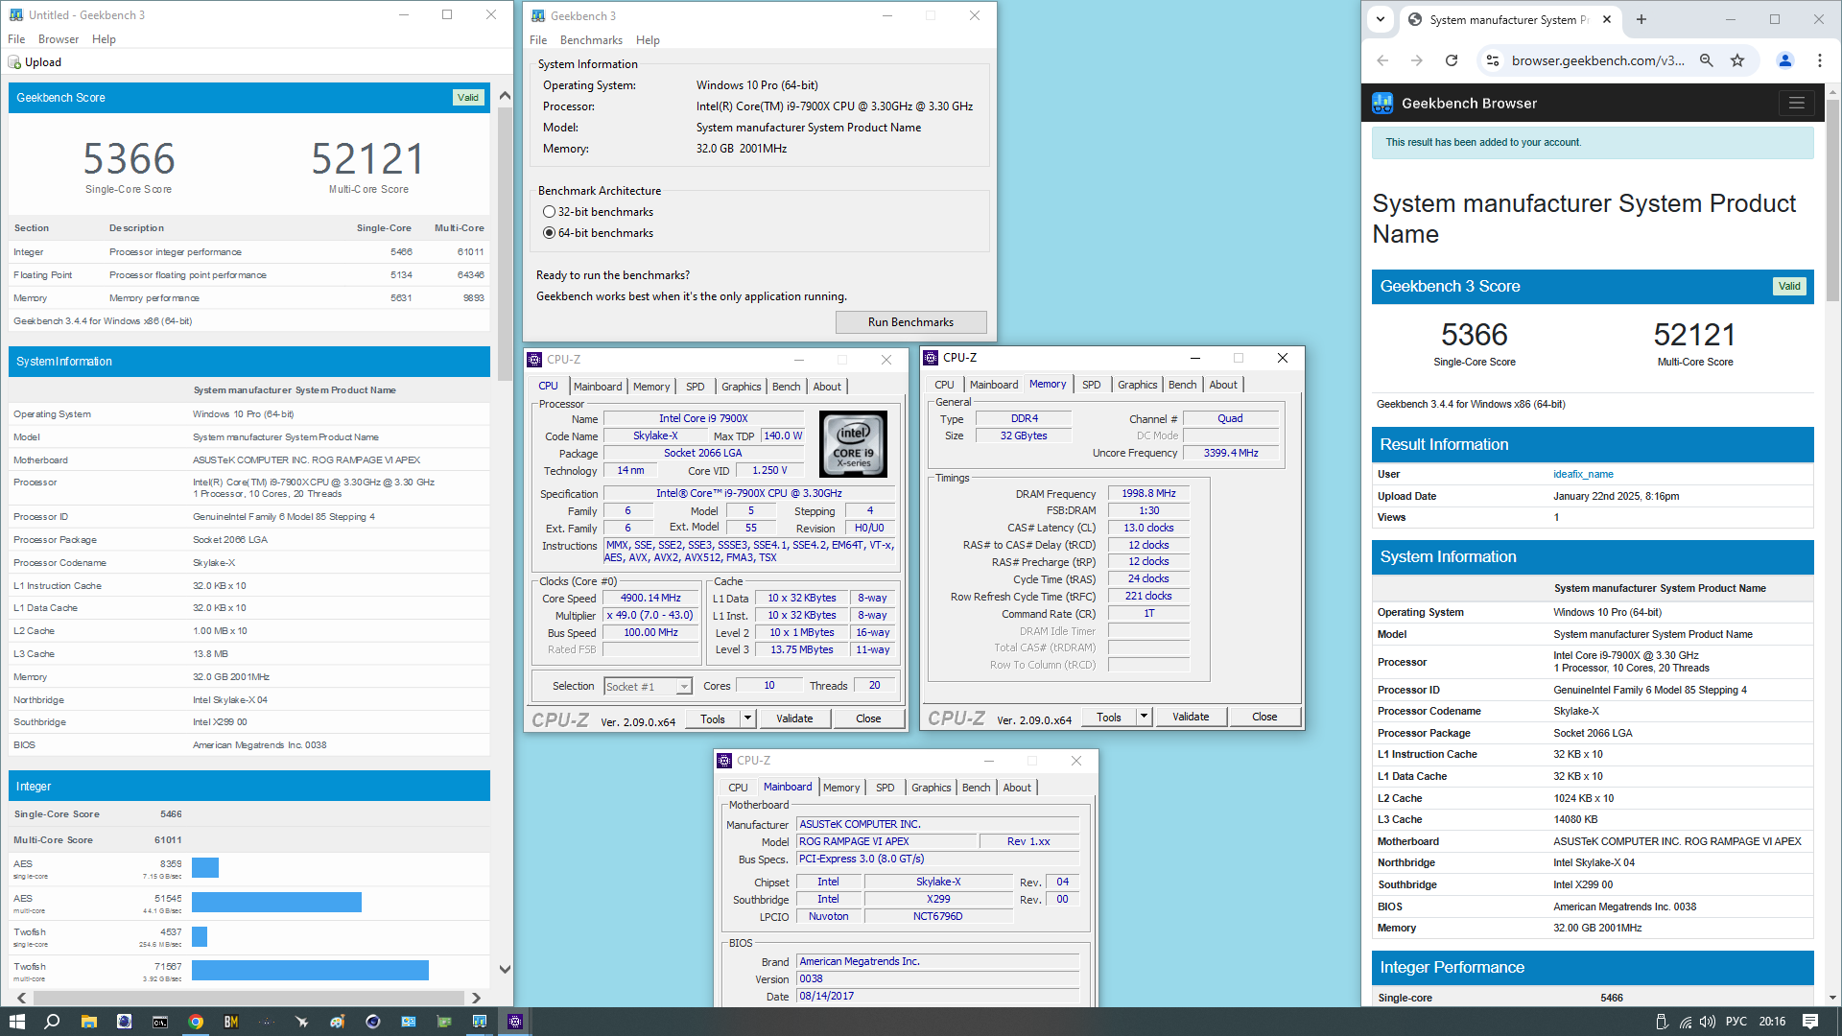Open the Browser menu in Geekbench
The image size is (1842, 1036).
tap(59, 39)
